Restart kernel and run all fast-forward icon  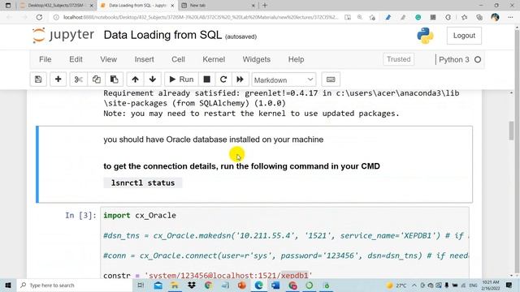[240, 79]
